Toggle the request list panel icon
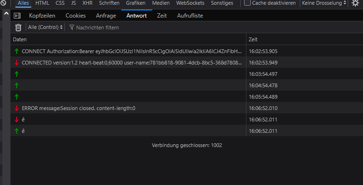Image resolution: width=363 pixels, height=185 pixels. click(x=17, y=16)
